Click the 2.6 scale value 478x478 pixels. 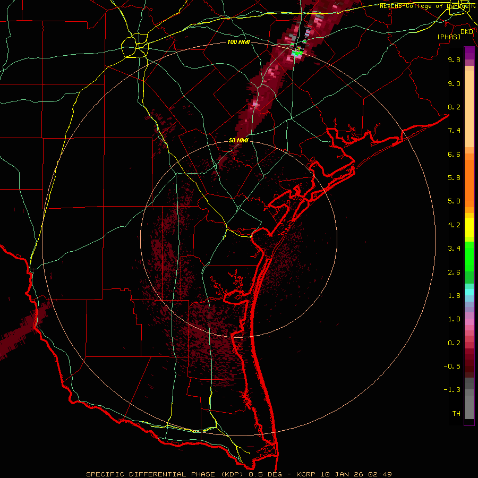454,272
